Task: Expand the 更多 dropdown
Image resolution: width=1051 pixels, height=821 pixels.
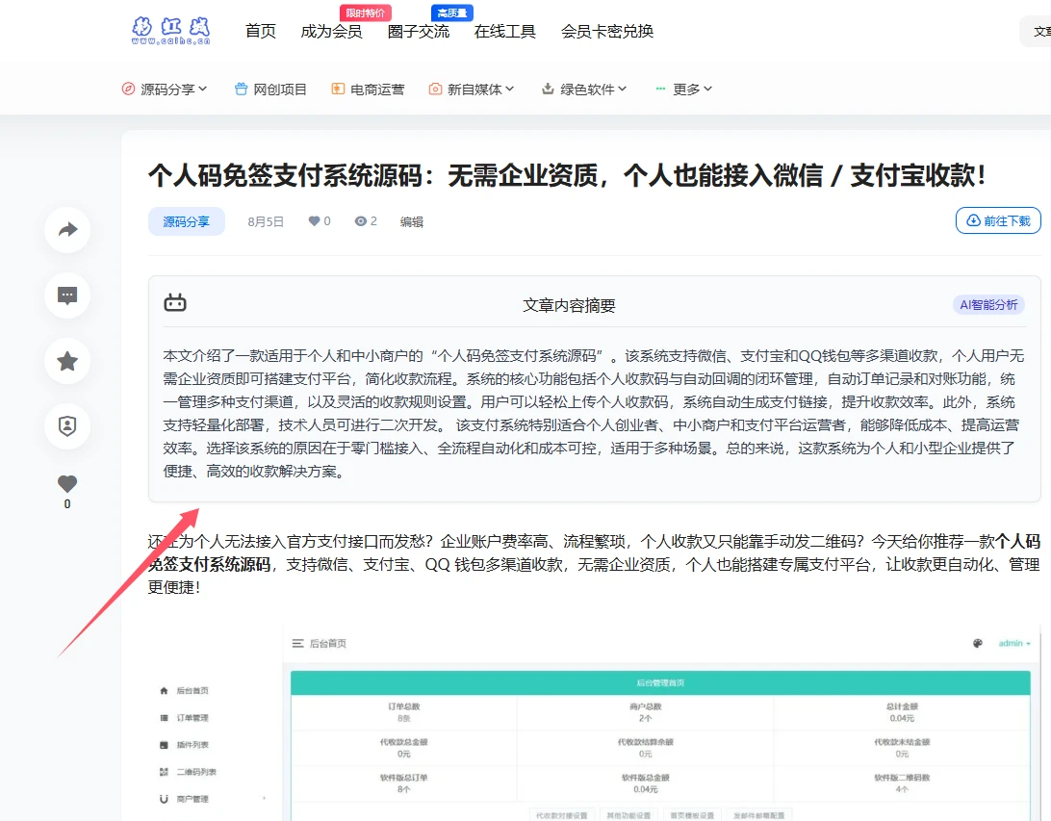Action: pos(692,90)
